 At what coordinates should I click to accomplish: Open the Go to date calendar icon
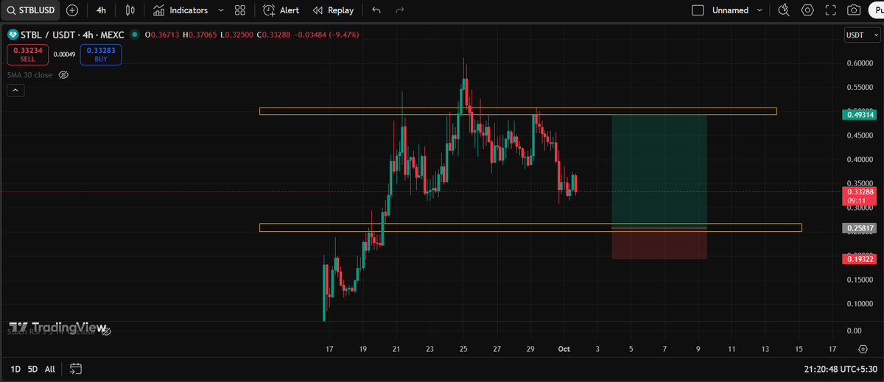pos(76,368)
